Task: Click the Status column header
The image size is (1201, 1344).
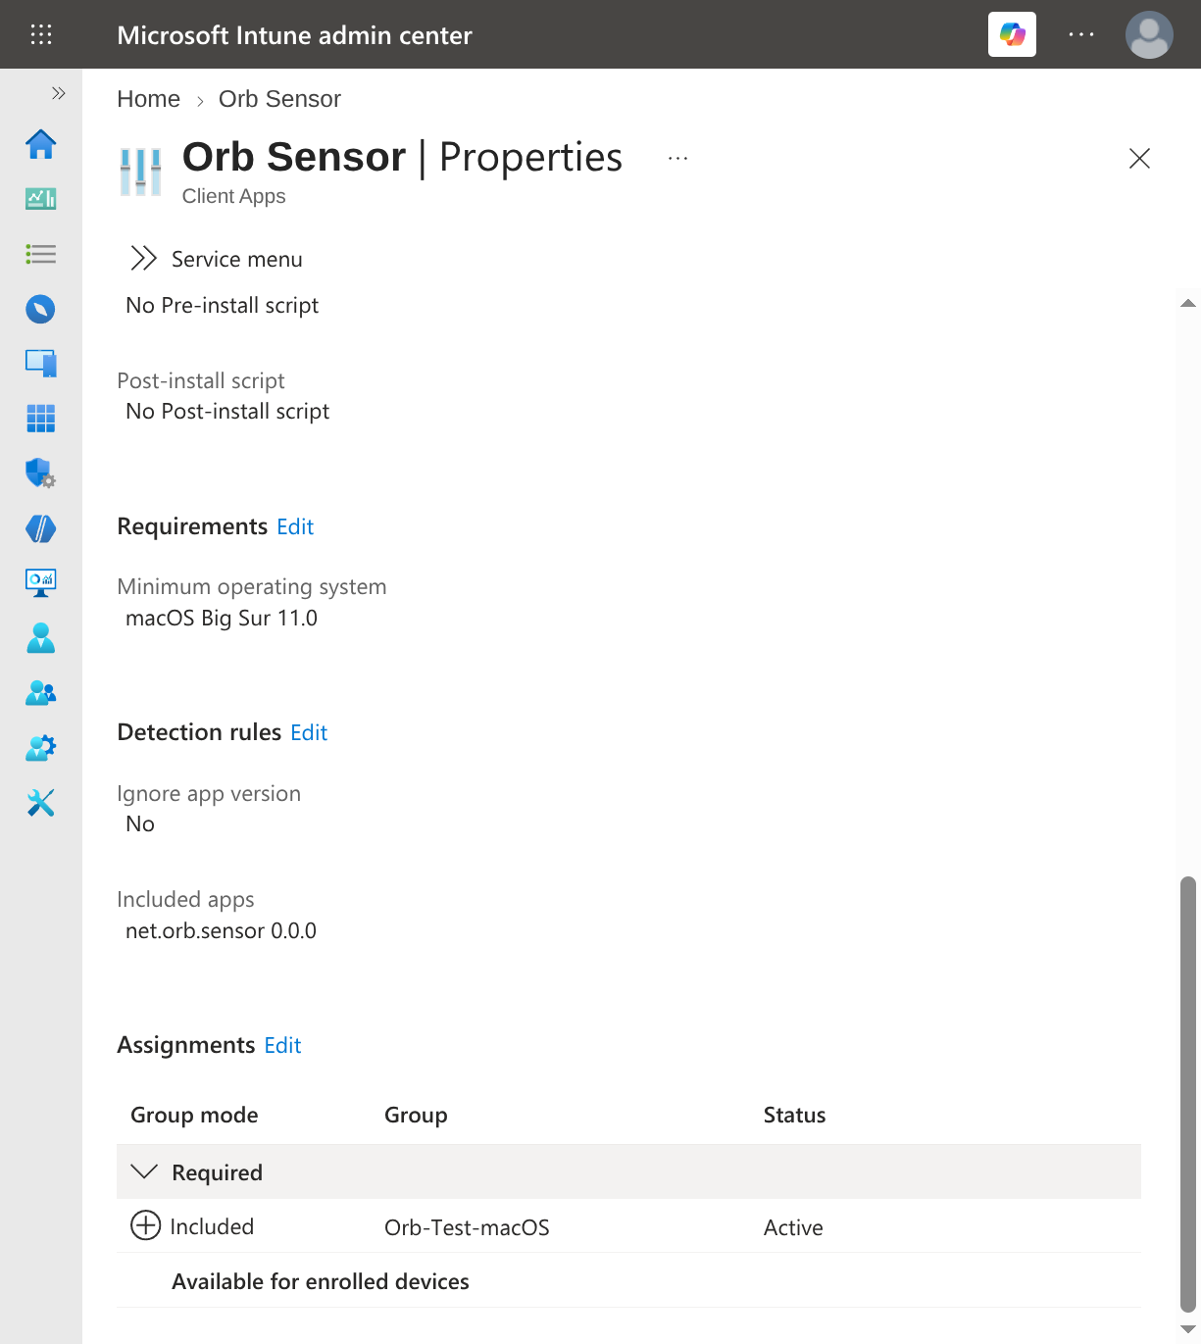Action: click(x=794, y=1116)
